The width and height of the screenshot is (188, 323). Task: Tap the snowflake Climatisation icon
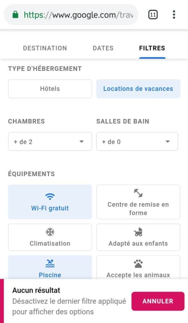point(50,232)
